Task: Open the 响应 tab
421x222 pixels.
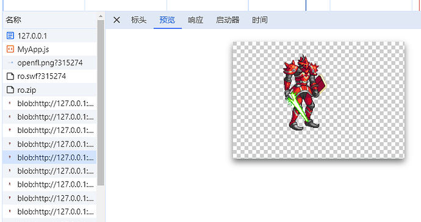Action: [x=195, y=20]
